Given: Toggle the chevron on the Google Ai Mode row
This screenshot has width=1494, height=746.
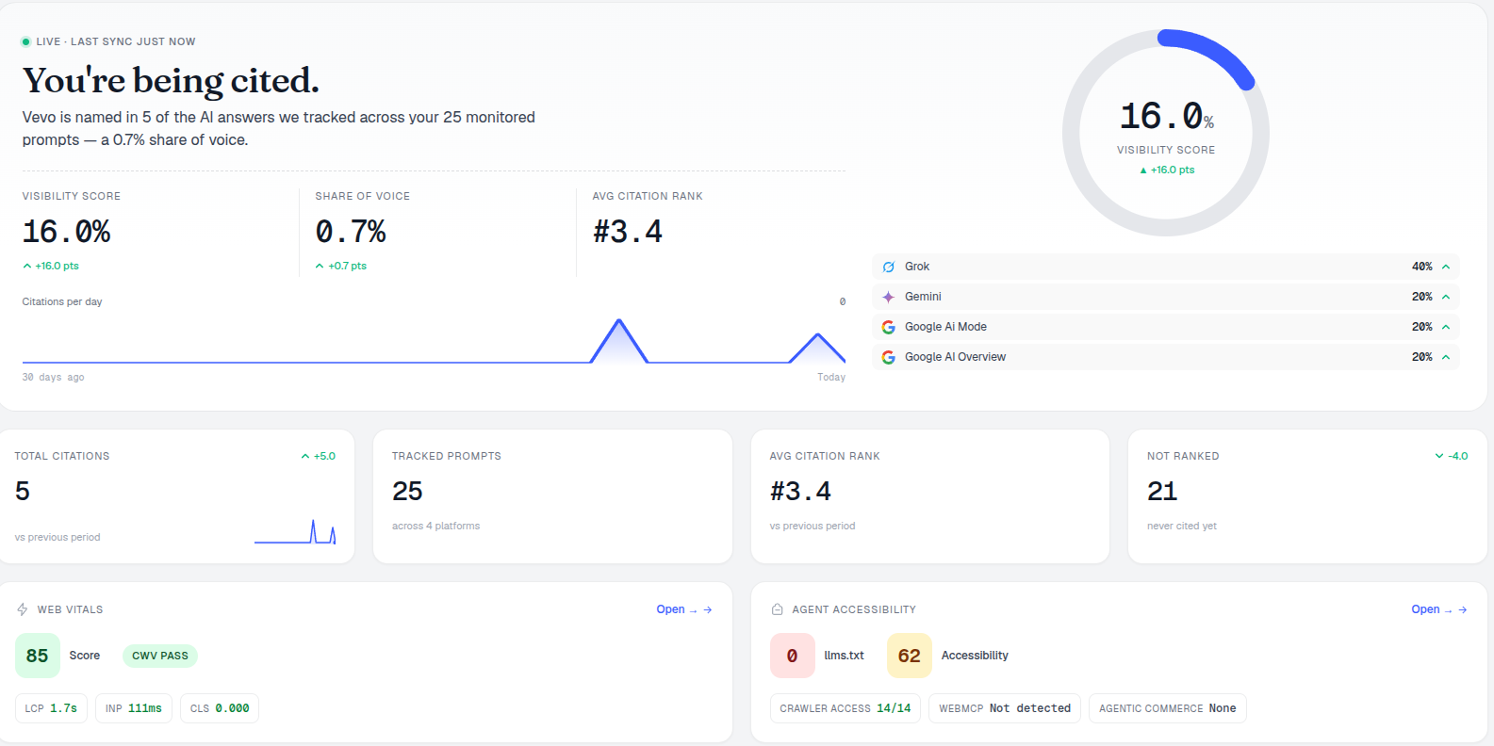Looking at the screenshot, I should pyautogui.click(x=1446, y=327).
